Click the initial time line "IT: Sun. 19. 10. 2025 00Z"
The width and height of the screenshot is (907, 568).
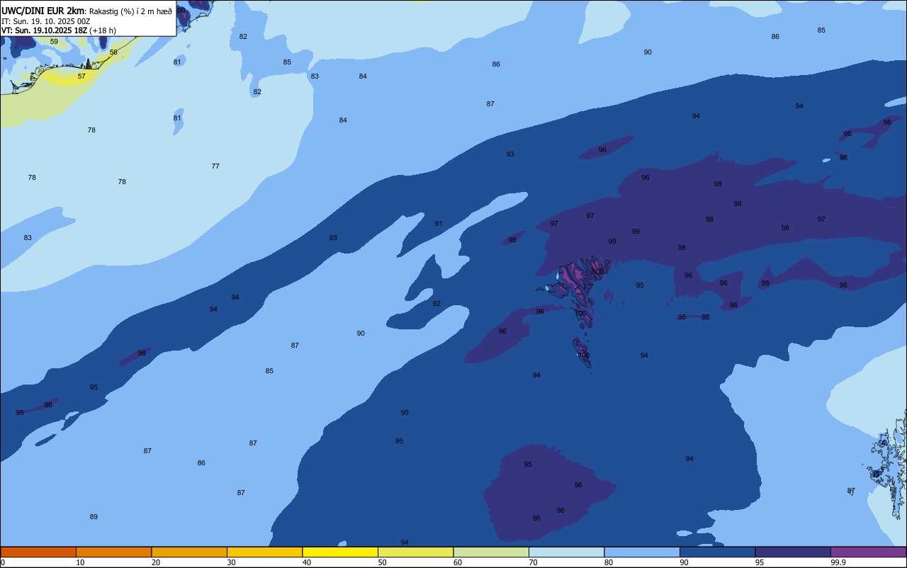(45, 21)
